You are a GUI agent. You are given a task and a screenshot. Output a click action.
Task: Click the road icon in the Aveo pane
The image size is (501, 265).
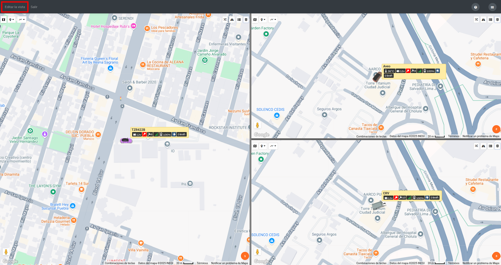pyautogui.click(x=483, y=20)
